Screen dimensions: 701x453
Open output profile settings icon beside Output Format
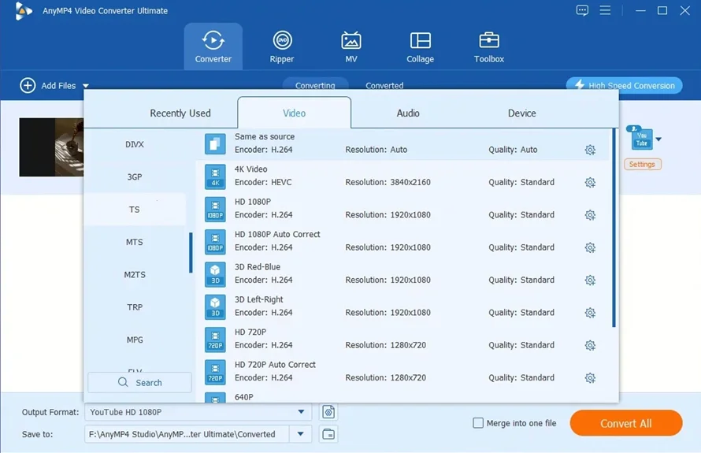pos(328,412)
